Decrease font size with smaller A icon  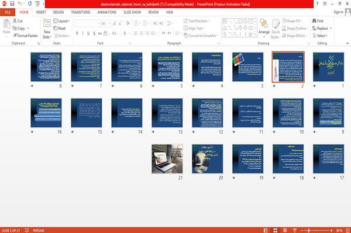(120, 23)
